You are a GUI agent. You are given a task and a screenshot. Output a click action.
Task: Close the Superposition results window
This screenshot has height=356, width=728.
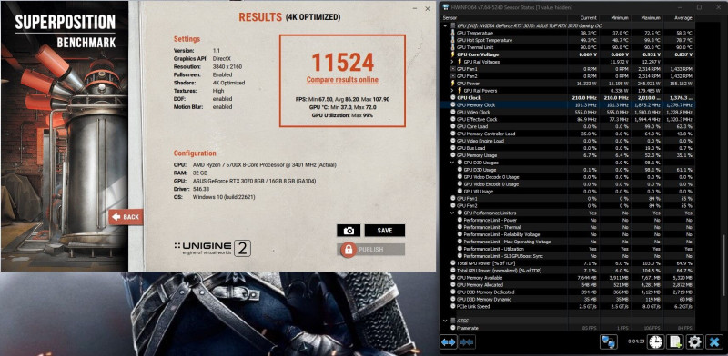click(428, 9)
